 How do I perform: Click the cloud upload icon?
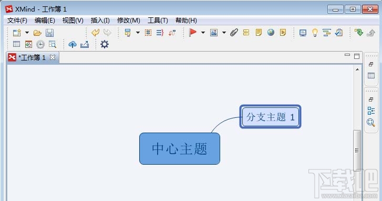coord(73,44)
